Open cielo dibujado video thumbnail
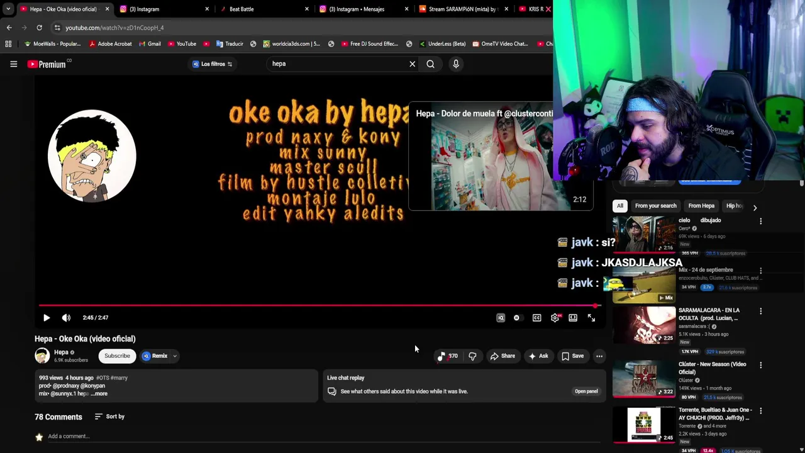Viewport: 805px width, 453px height. click(x=644, y=234)
